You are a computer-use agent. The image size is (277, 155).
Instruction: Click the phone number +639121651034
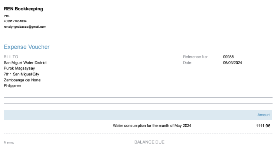[x=15, y=21]
